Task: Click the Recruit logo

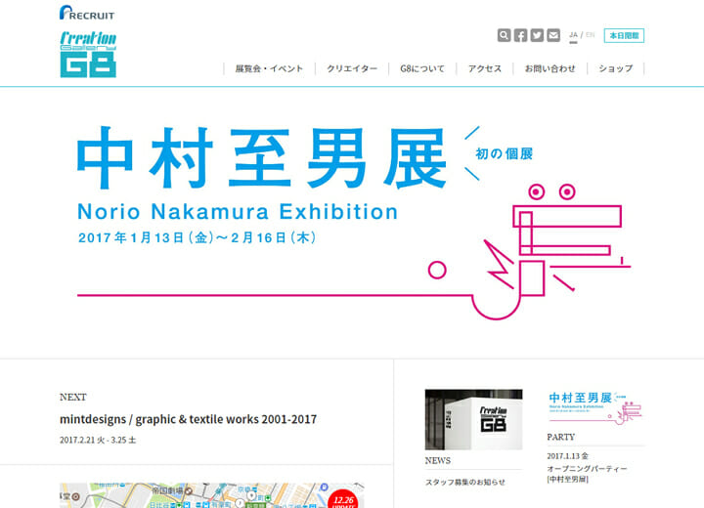Action: click(87, 13)
